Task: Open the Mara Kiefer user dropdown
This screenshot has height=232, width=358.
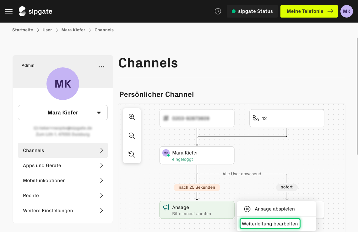Action: [x=63, y=113]
